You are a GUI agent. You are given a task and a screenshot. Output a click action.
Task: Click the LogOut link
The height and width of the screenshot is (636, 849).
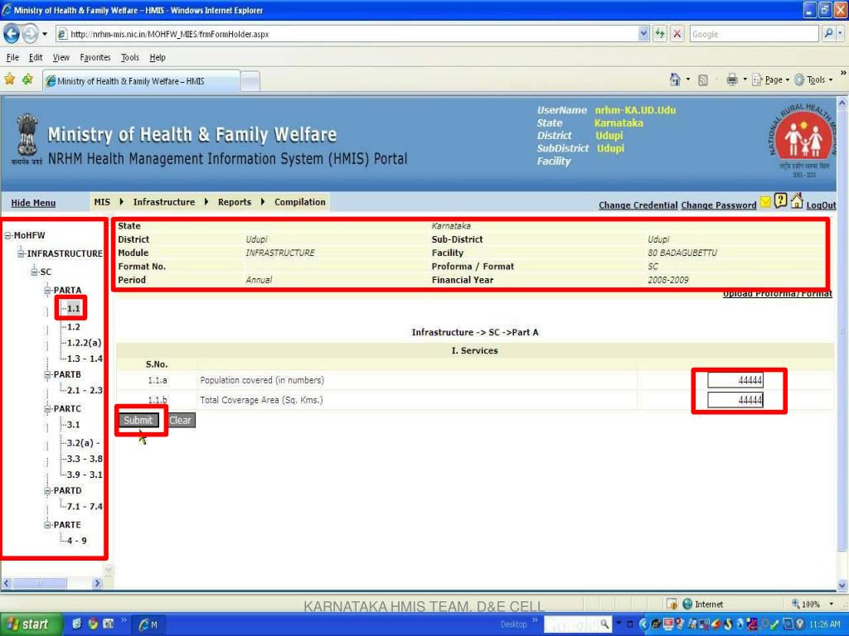(x=821, y=205)
